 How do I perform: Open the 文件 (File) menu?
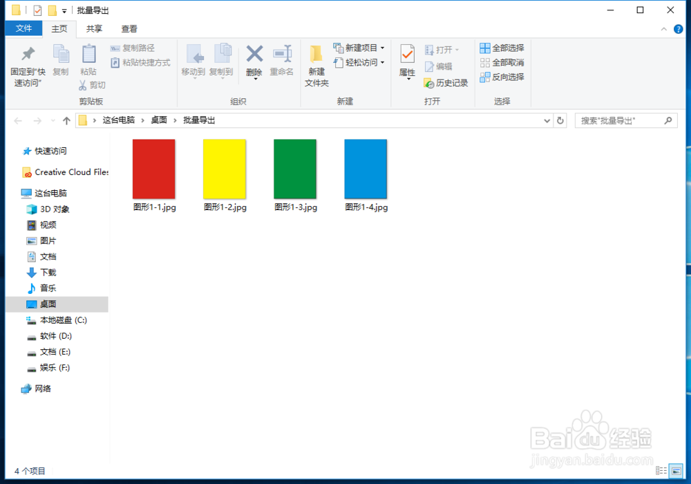tap(24, 28)
